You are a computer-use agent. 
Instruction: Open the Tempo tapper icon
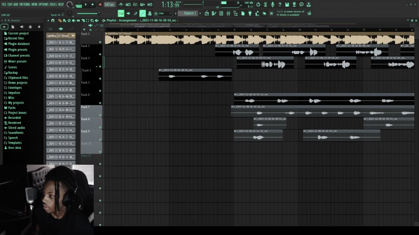point(257,13)
